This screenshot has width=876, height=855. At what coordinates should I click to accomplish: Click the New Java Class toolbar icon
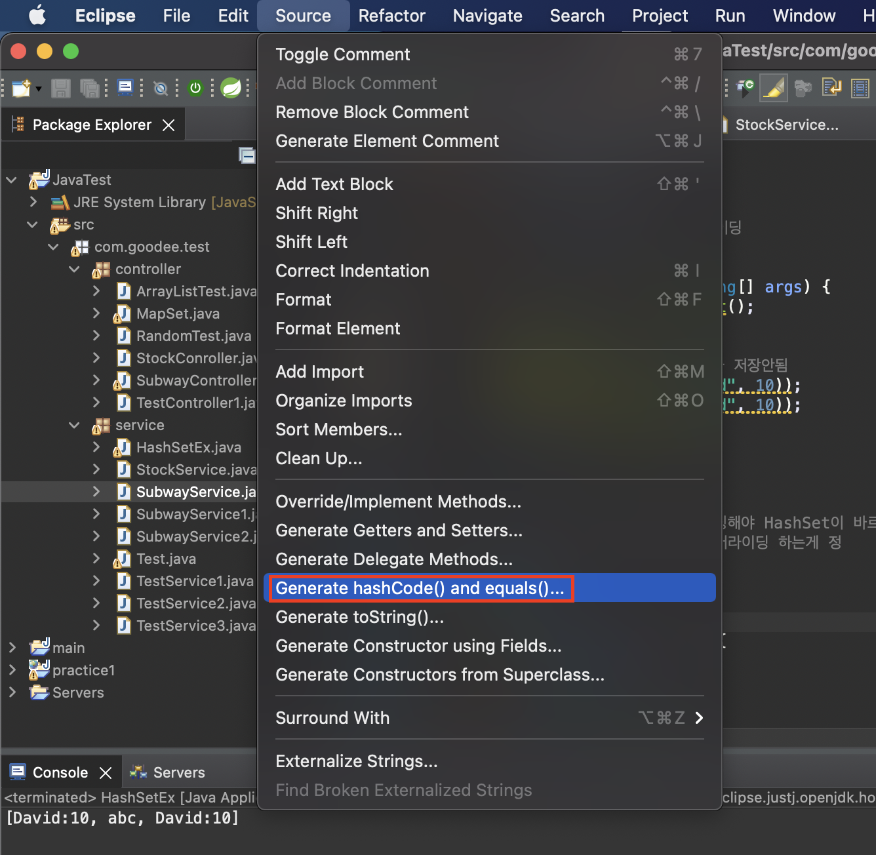[x=746, y=87]
